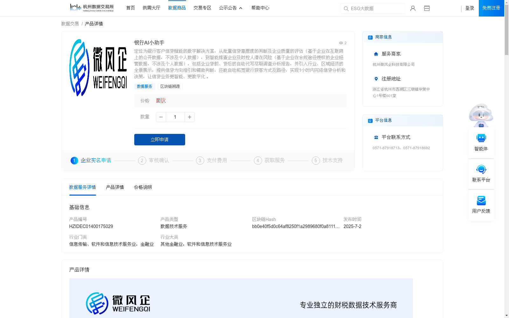Click the 平台联系方式 telephone icon
Screen dimensions: 509x318
[x=376, y=137]
